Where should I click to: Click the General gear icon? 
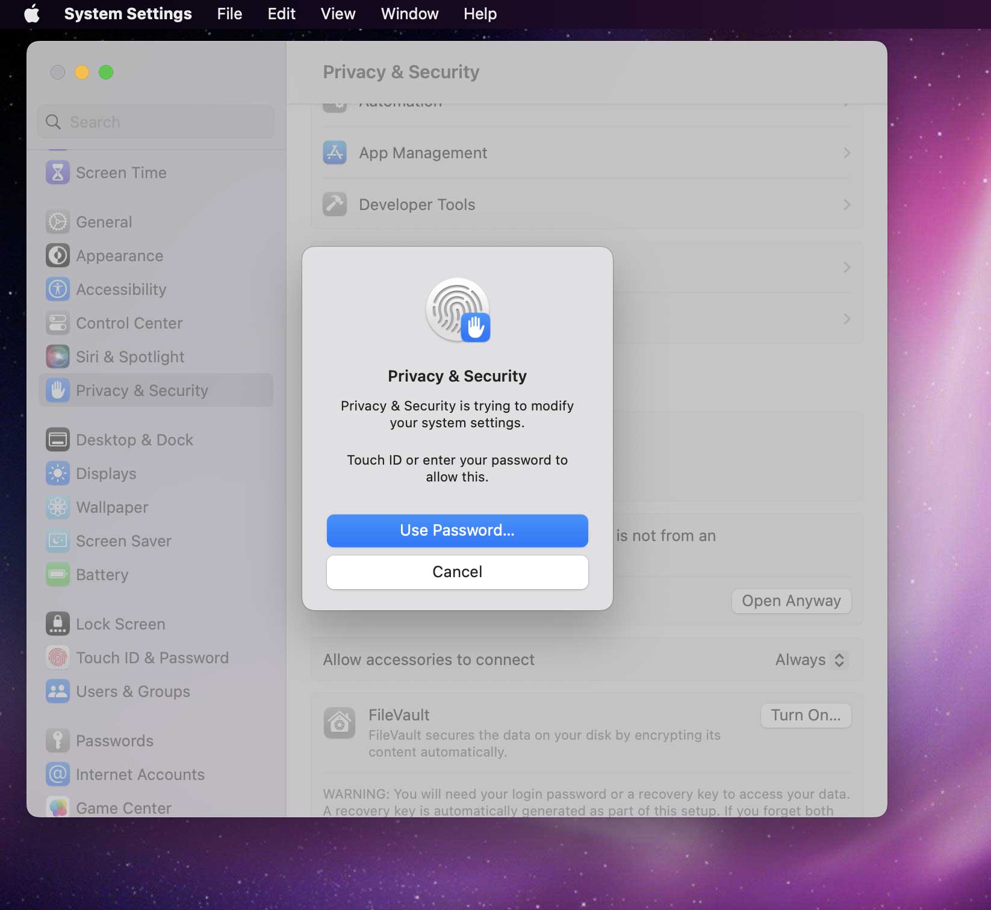(x=58, y=222)
